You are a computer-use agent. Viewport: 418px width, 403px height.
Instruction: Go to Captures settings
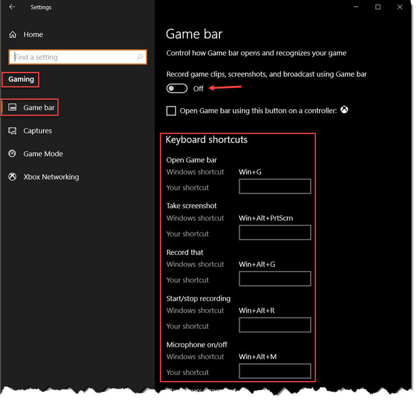click(38, 131)
